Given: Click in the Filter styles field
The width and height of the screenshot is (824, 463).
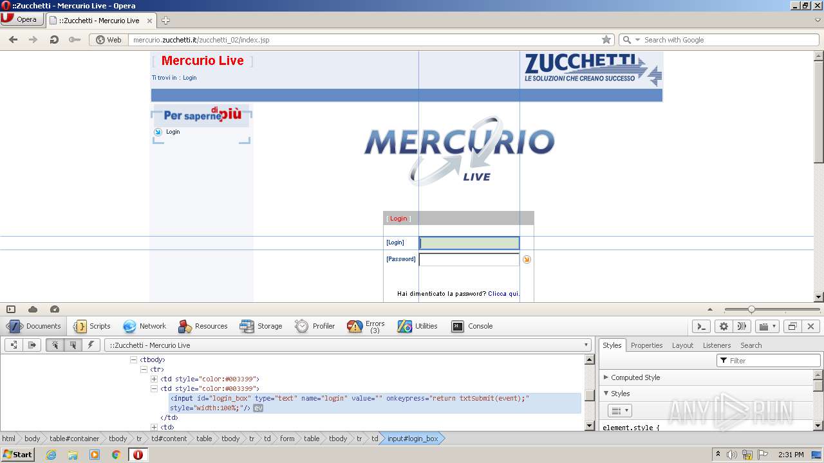Looking at the screenshot, I should pos(769,361).
